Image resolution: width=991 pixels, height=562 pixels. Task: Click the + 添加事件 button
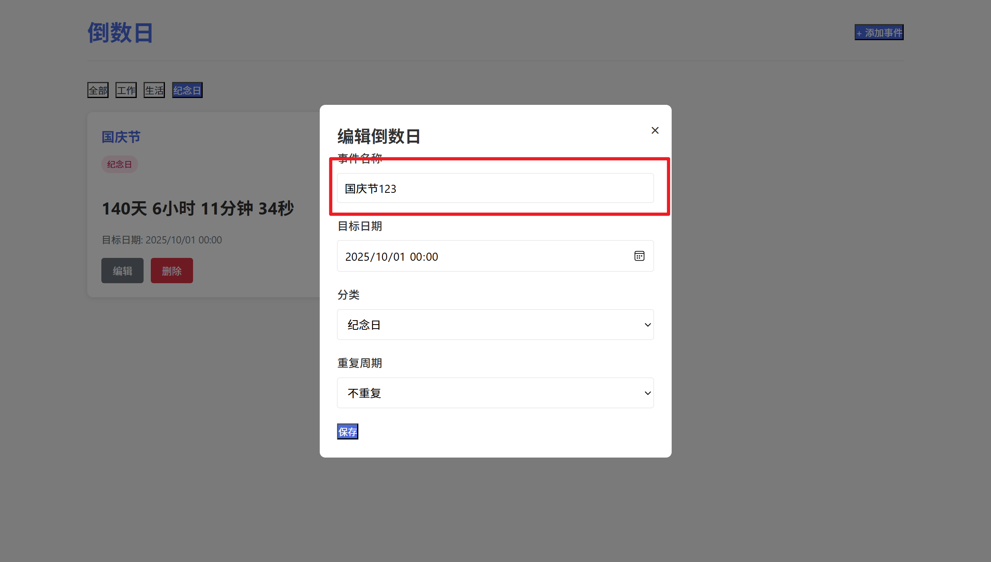click(879, 33)
